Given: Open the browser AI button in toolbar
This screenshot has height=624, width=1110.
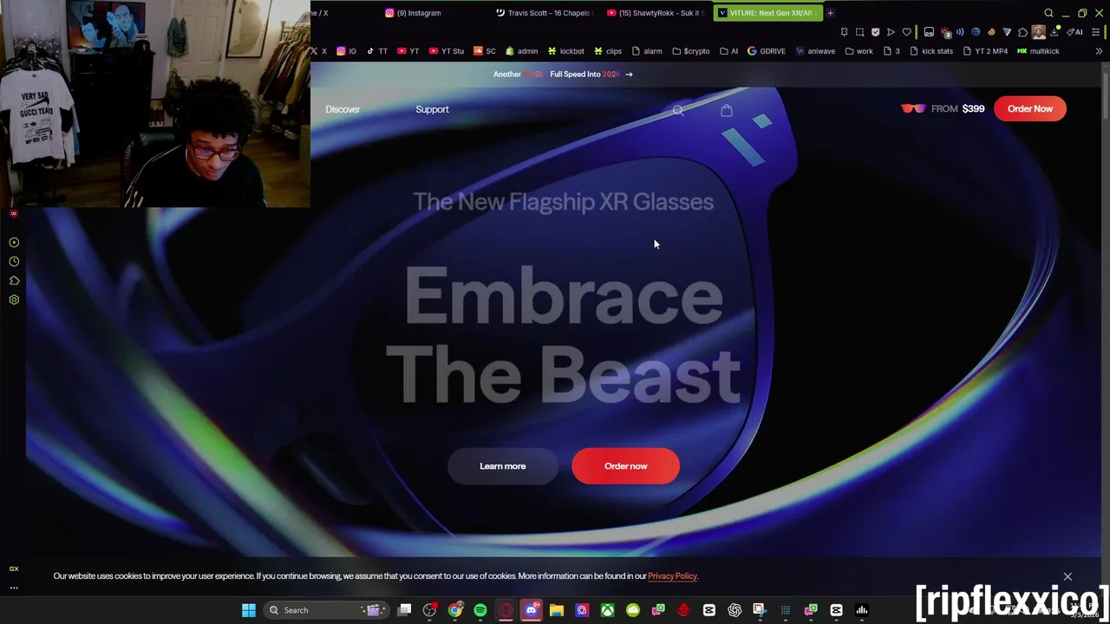Looking at the screenshot, I should pyautogui.click(x=1075, y=32).
